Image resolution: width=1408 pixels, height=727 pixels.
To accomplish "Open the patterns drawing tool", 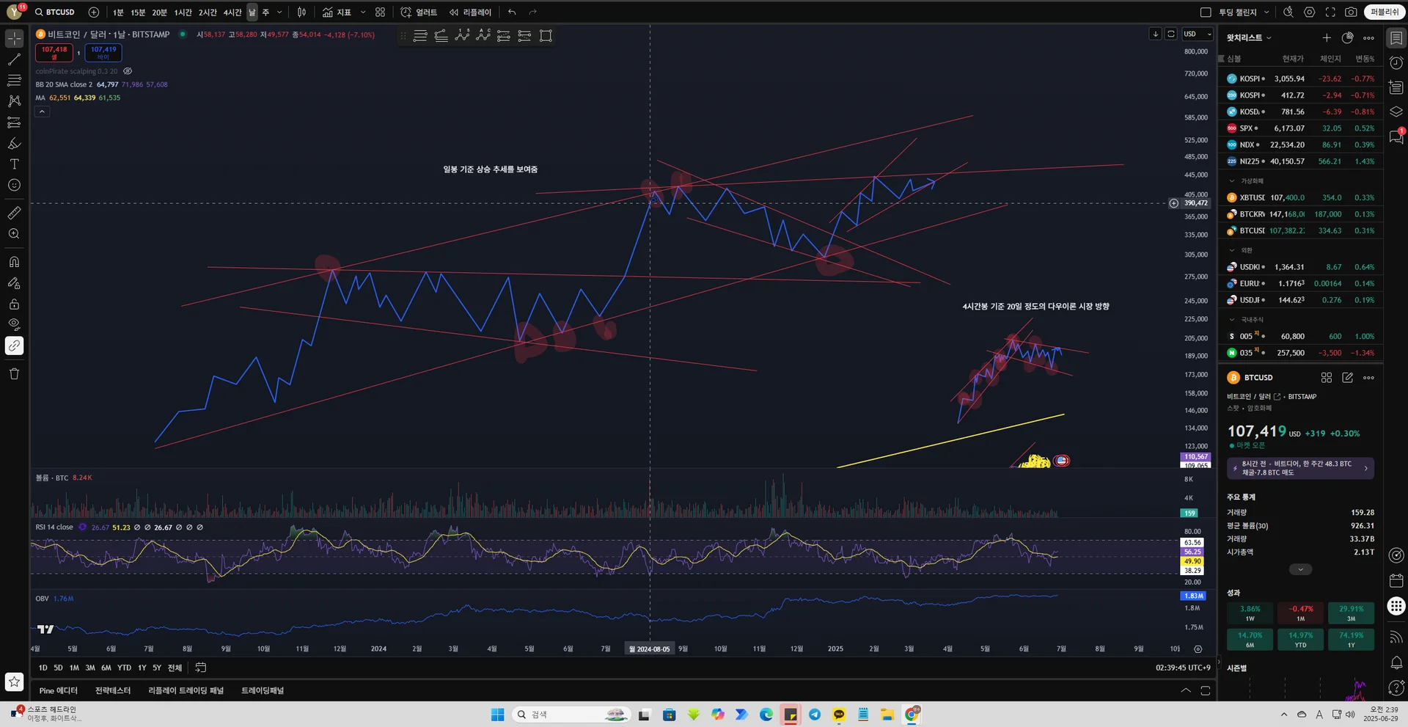I will click(x=14, y=101).
